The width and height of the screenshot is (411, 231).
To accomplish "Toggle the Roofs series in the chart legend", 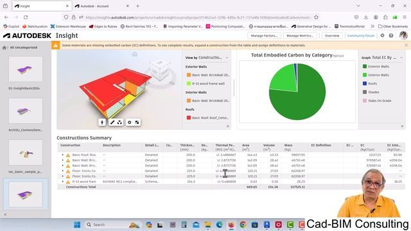I will tap(370, 83).
